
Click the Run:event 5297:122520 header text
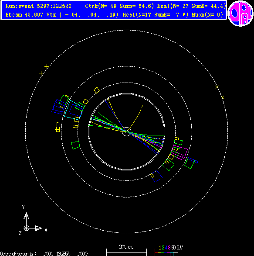(x=38, y=6)
